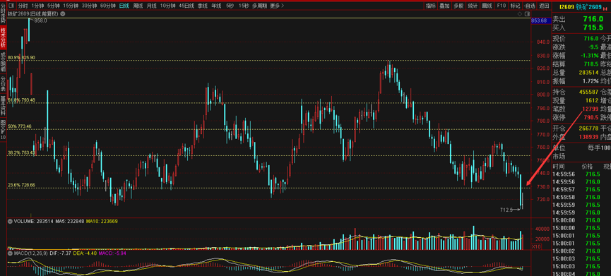Click the 涨停 790.5 limit-up value
Viewport: 611px width, 276px height.
[591, 117]
